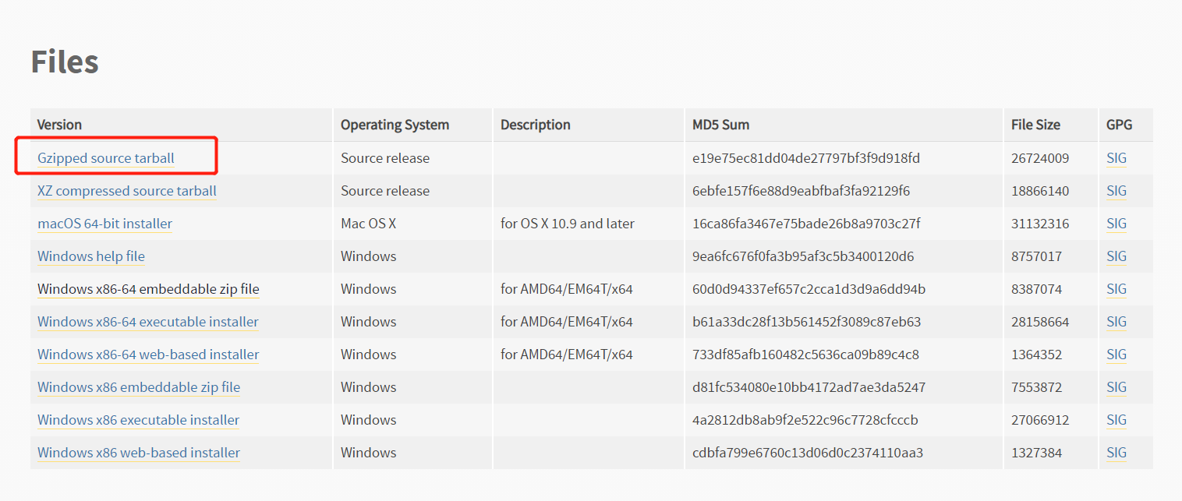
Task: Click the macOS 64-bit installer link
Action: click(104, 224)
